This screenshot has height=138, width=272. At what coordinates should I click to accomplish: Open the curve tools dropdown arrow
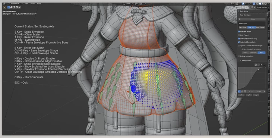(264, 65)
